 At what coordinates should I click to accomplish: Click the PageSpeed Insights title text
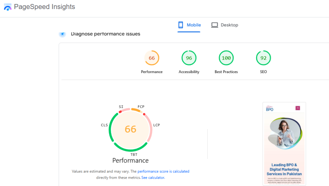pos(44,7)
